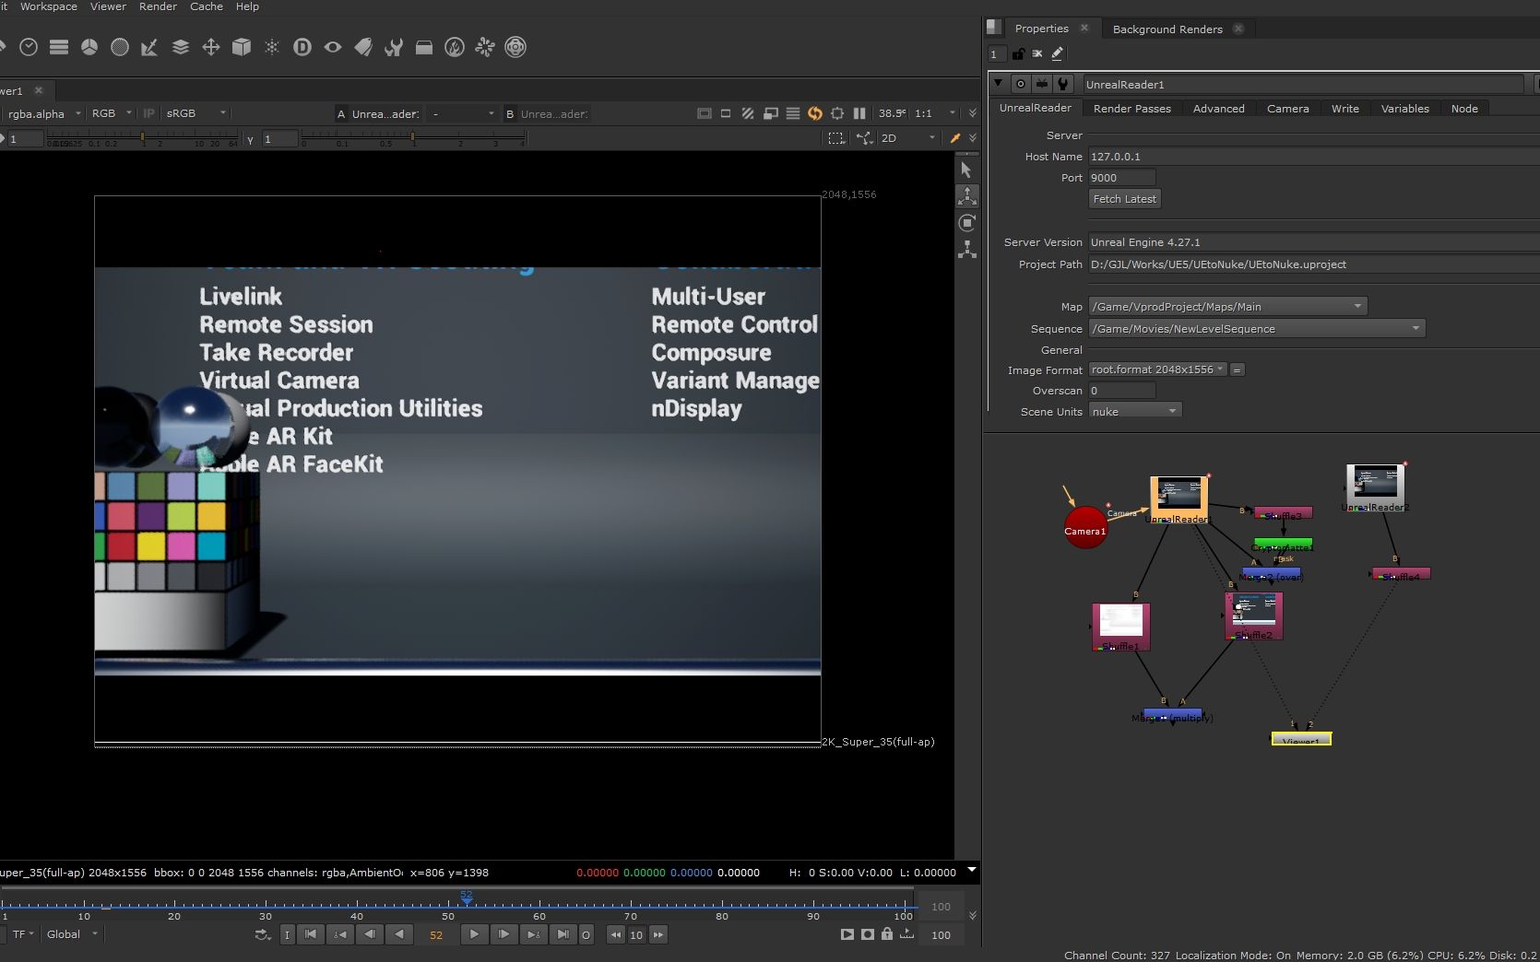The width and height of the screenshot is (1540, 962).
Task: Open the Metadata tag icon menu
Action: [x=363, y=47]
